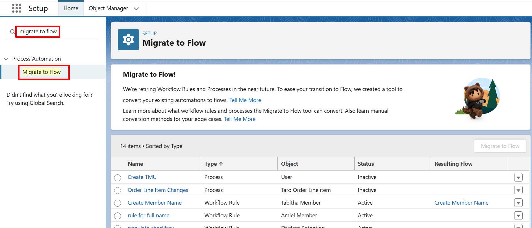Click the Setup app name label
532x228 pixels.
coord(38,8)
